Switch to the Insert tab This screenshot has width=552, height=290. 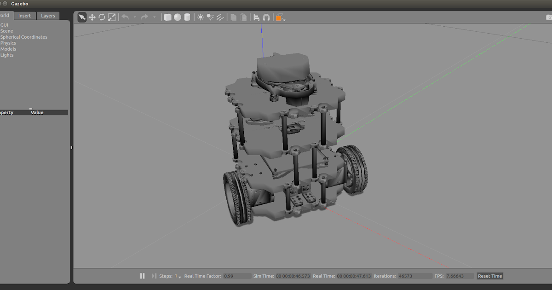[25, 15]
